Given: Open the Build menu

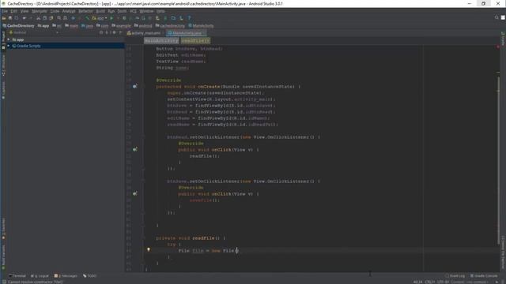Looking at the screenshot, I should coord(100,11).
